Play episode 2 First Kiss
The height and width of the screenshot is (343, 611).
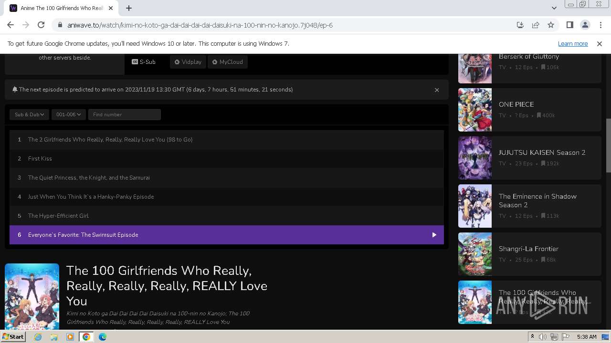click(227, 159)
